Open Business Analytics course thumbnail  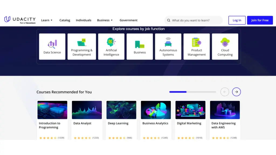pyautogui.click(x=156, y=110)
